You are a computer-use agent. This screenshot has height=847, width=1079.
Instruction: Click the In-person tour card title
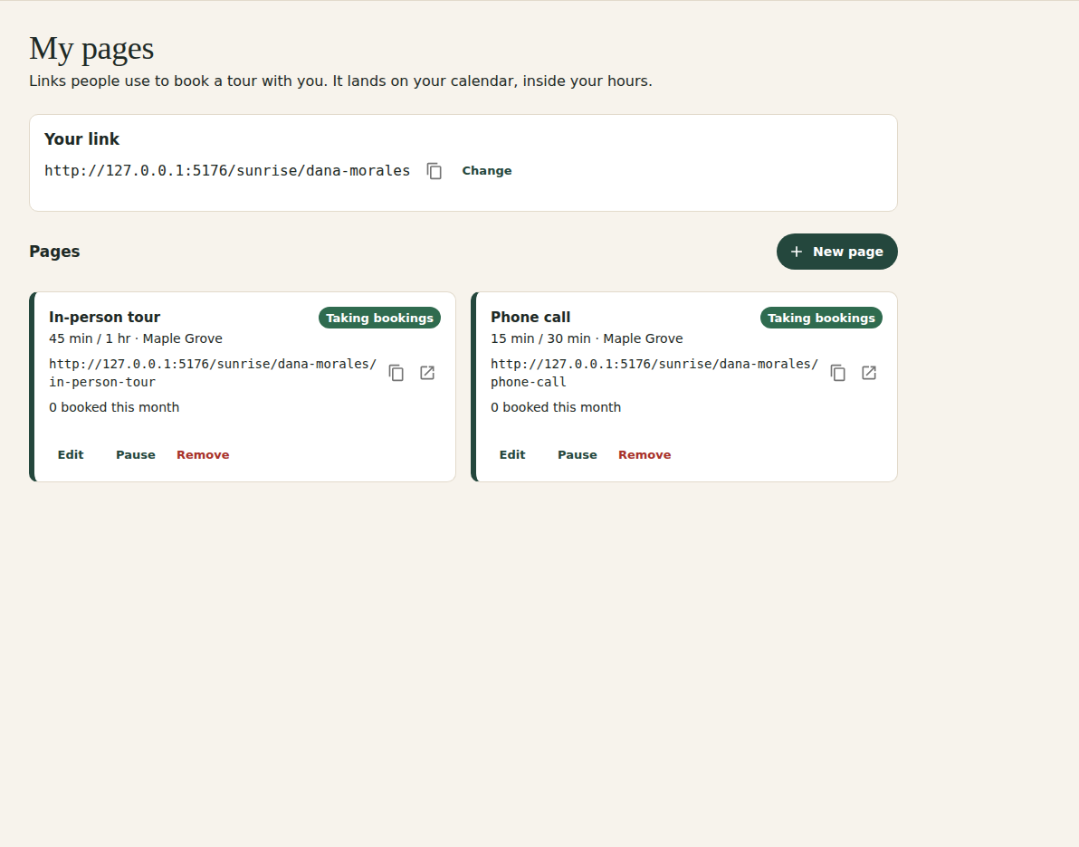point(105,318)
